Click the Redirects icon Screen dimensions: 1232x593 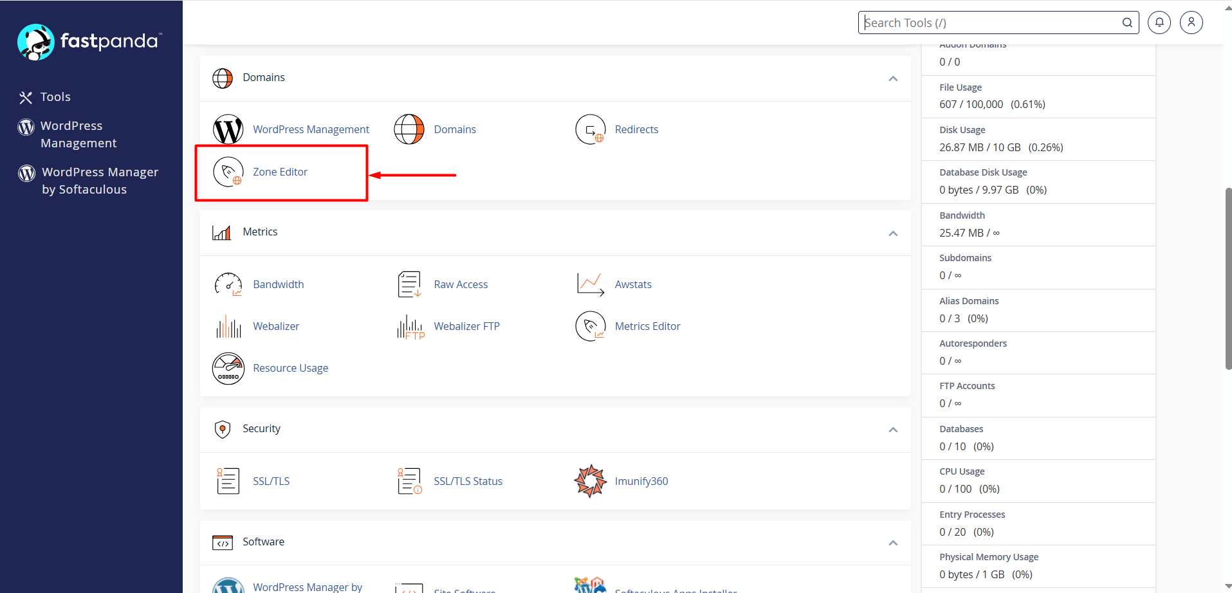(591, 129)
